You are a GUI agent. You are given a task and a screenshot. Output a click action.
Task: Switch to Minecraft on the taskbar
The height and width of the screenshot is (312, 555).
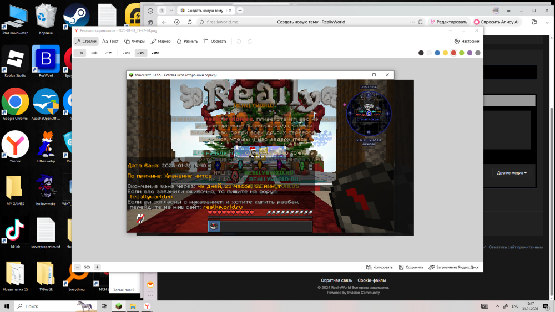[x=119, y=306]
